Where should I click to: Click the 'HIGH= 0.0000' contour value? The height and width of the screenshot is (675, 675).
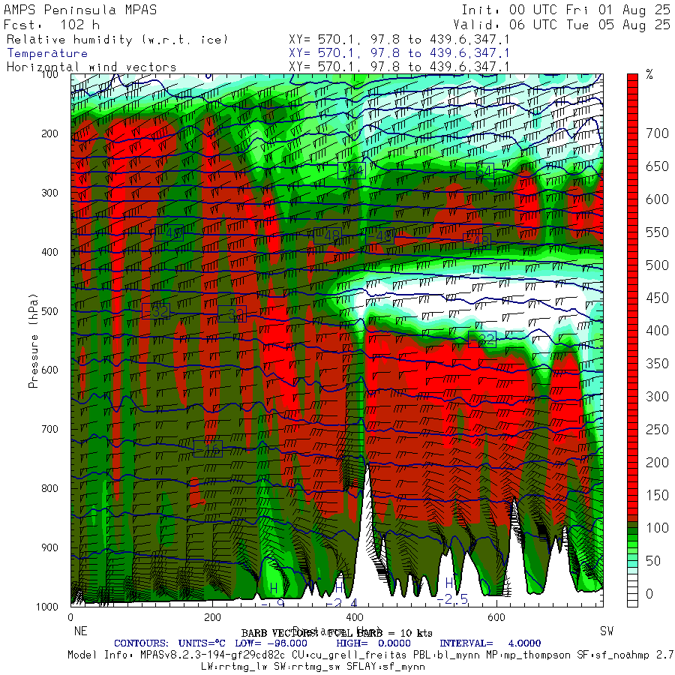(x=373, y=643)
